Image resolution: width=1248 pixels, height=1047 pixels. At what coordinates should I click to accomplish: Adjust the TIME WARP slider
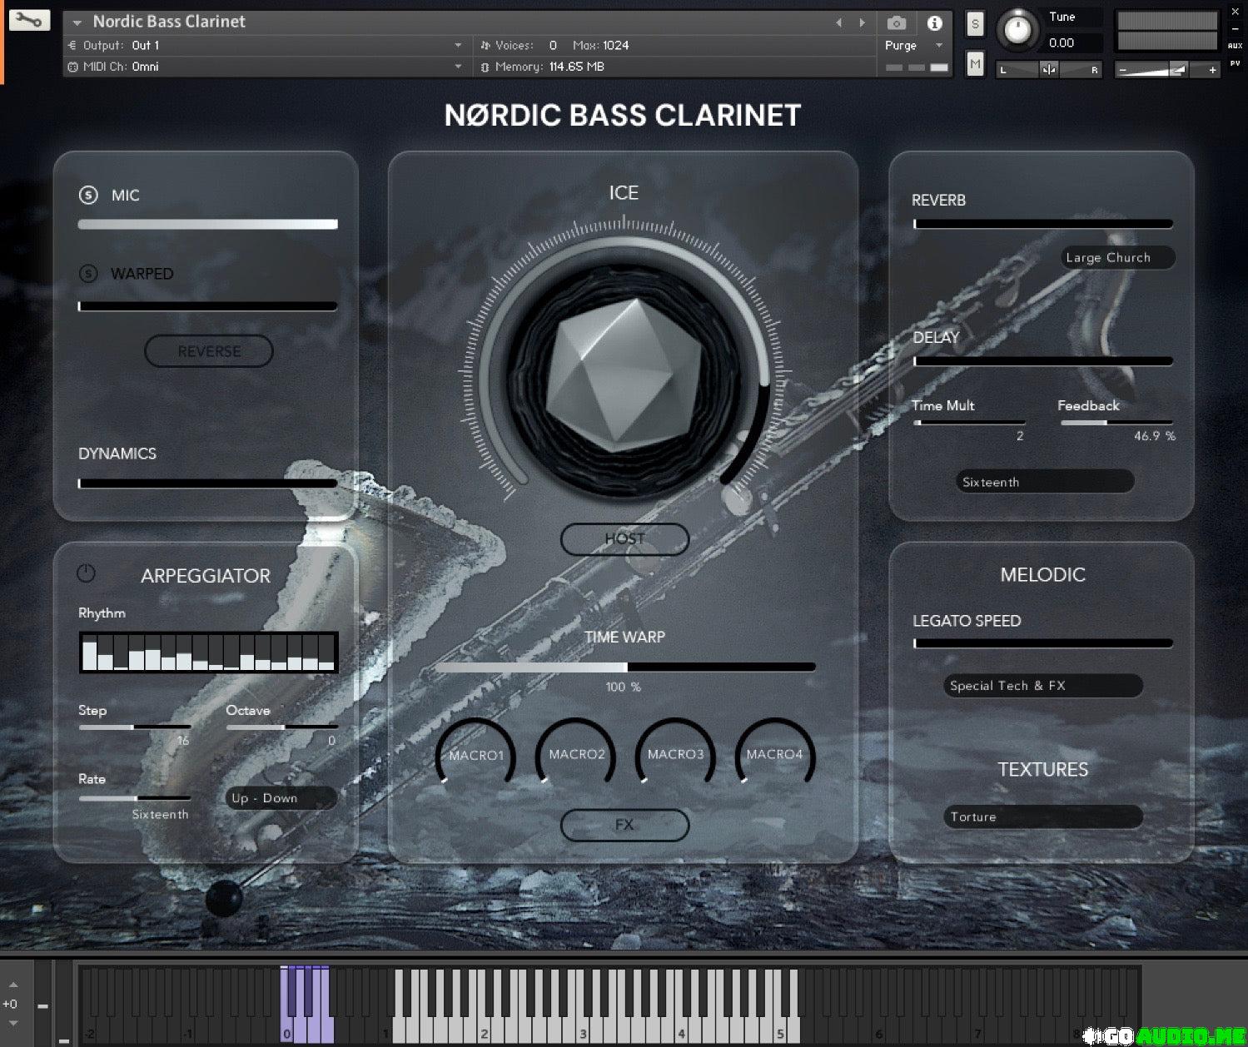pos(624,667)
